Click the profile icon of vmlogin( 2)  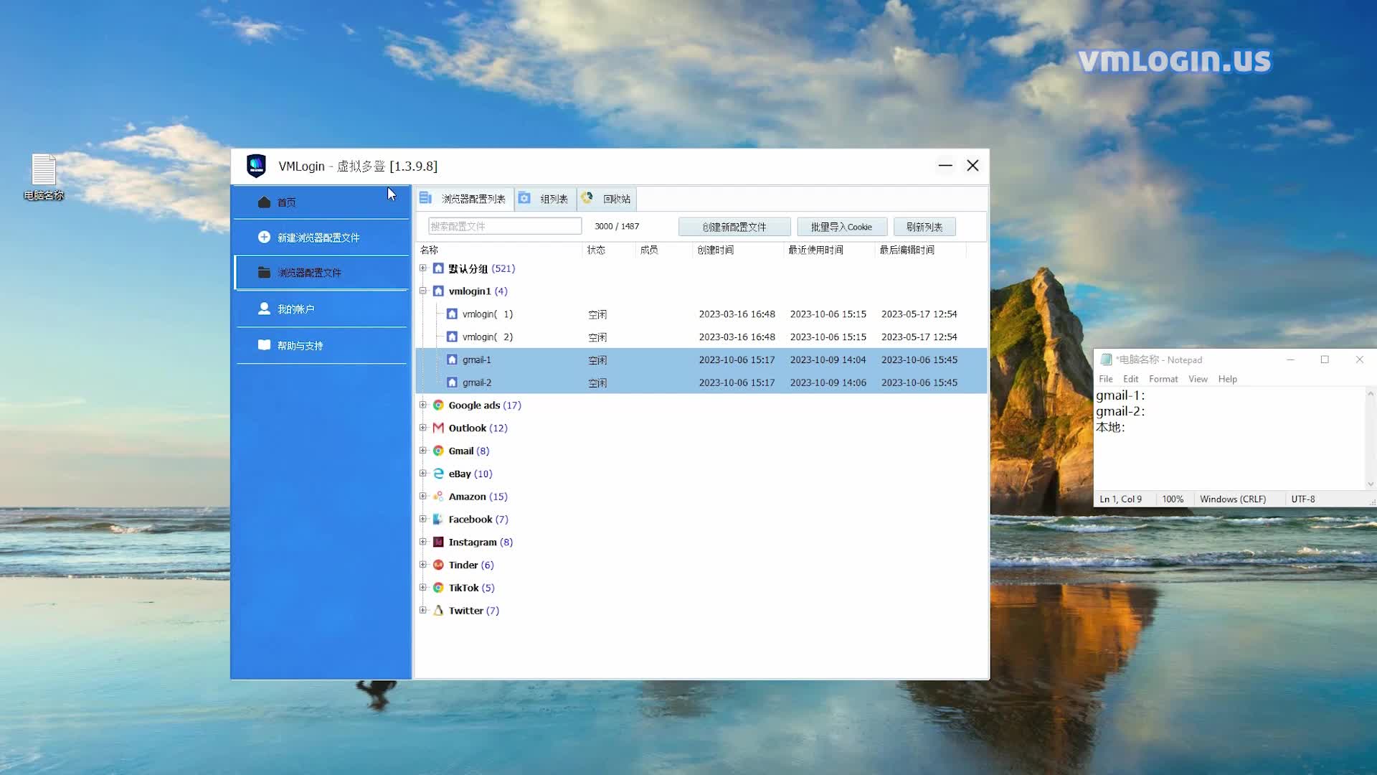pos(452,337)
